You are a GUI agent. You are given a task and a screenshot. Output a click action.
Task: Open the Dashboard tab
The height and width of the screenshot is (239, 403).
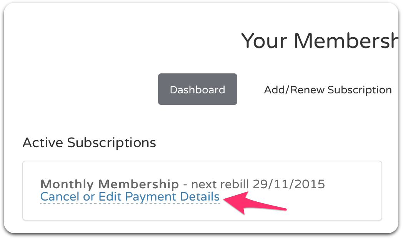point(197,90)
